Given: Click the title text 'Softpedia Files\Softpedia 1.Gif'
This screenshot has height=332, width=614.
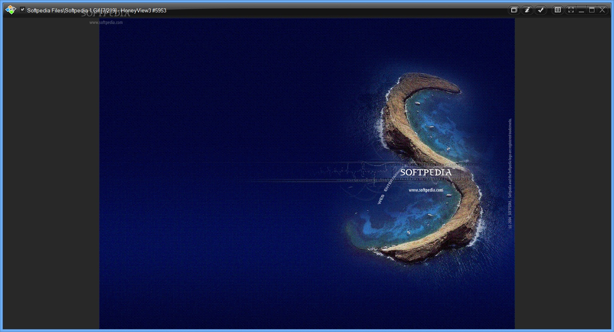Looking at the screenshot, I should click(x=64, y=10).
